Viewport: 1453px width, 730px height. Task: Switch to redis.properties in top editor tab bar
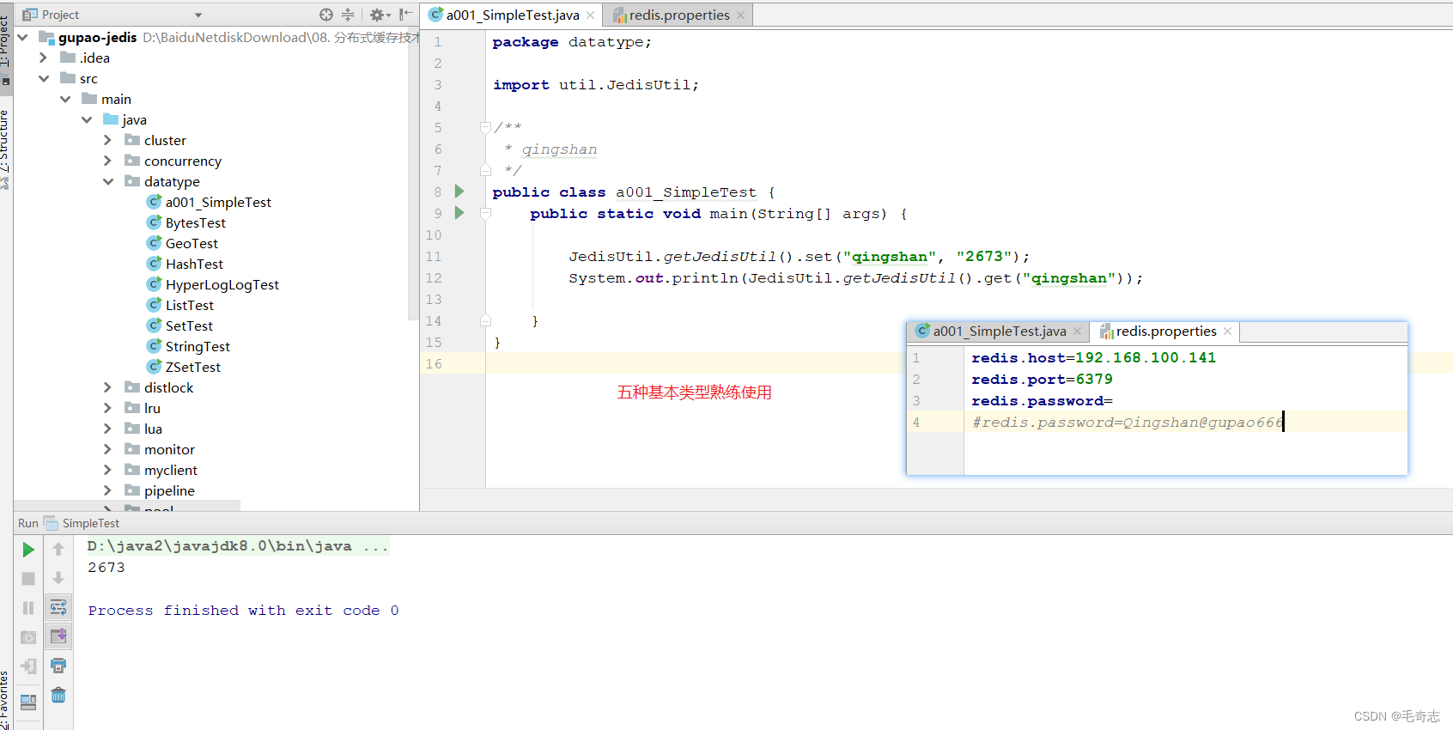[x=678, y=15]
